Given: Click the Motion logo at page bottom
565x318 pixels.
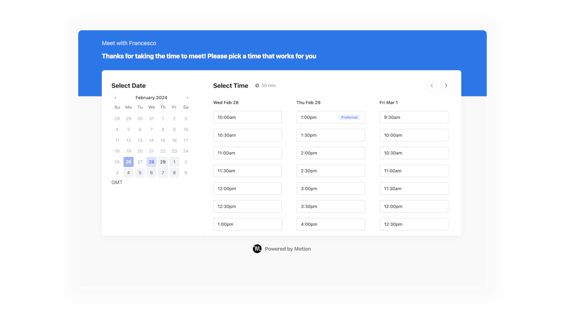Looking at the screenshot, I should pyautogui.click(x=257, y=249).
